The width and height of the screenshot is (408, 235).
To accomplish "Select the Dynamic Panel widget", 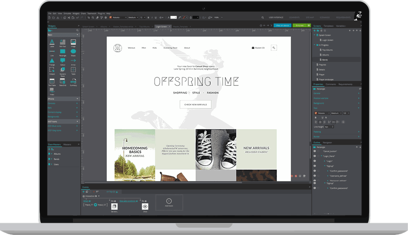I will [x=63, y=72].
